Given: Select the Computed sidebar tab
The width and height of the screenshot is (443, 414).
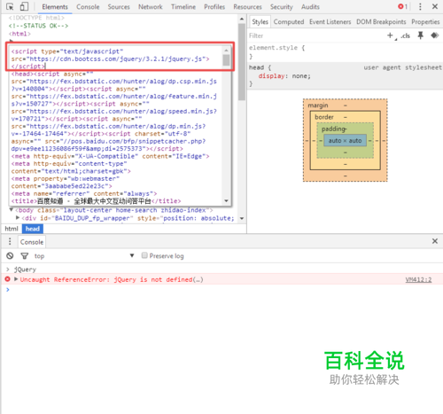Looking at the screenshot, I should coord(289,22).
